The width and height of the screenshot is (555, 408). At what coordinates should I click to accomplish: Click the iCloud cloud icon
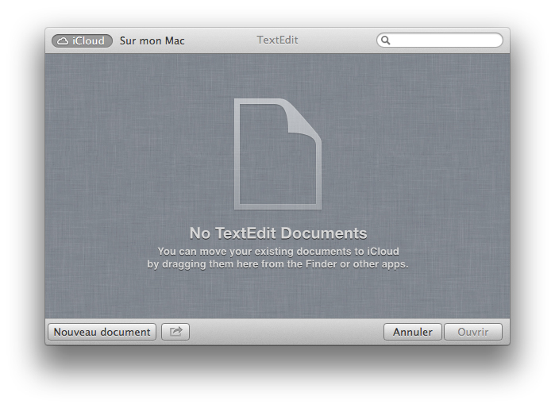[x=63, y=41]
